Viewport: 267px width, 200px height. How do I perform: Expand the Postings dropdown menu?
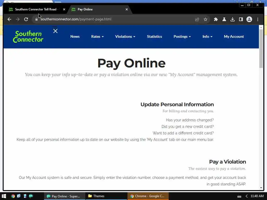tap(182, 36)
